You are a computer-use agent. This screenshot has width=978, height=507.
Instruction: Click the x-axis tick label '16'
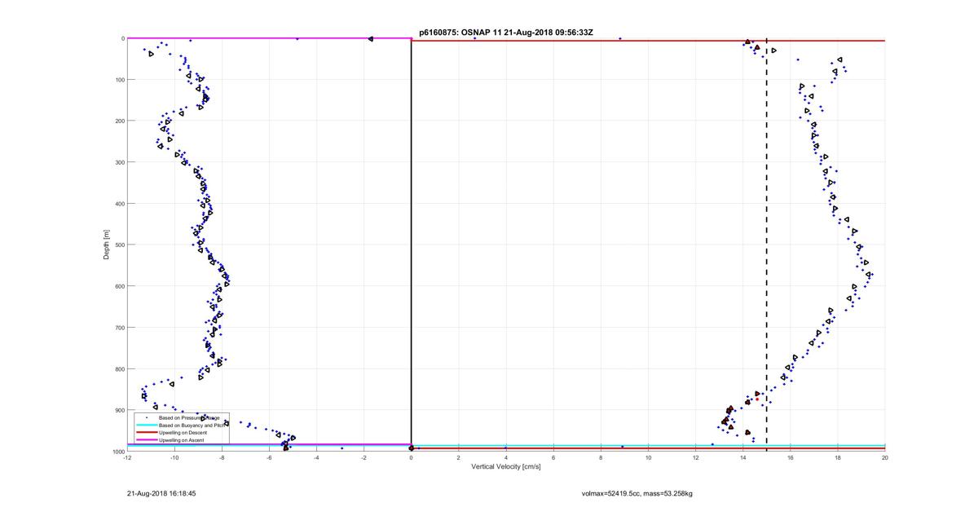click(791, 458)
